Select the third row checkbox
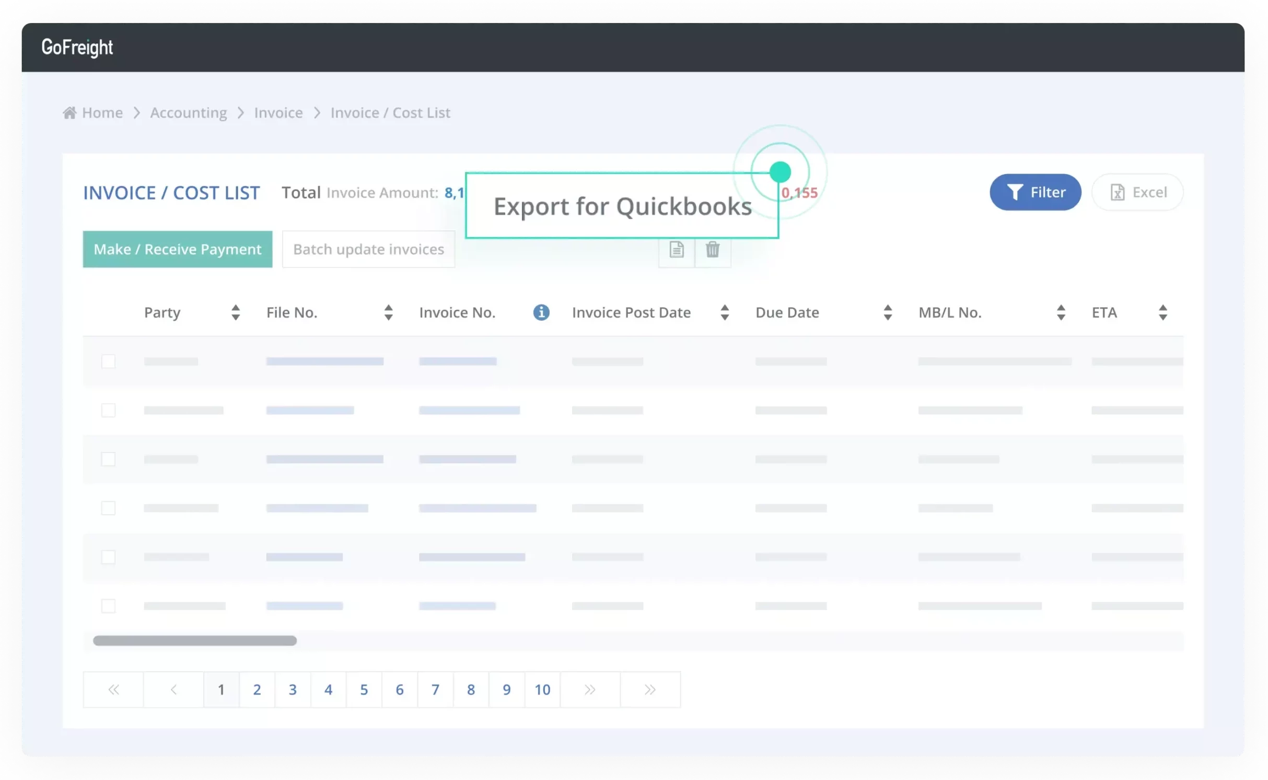1268x780 pixels. 108,459
